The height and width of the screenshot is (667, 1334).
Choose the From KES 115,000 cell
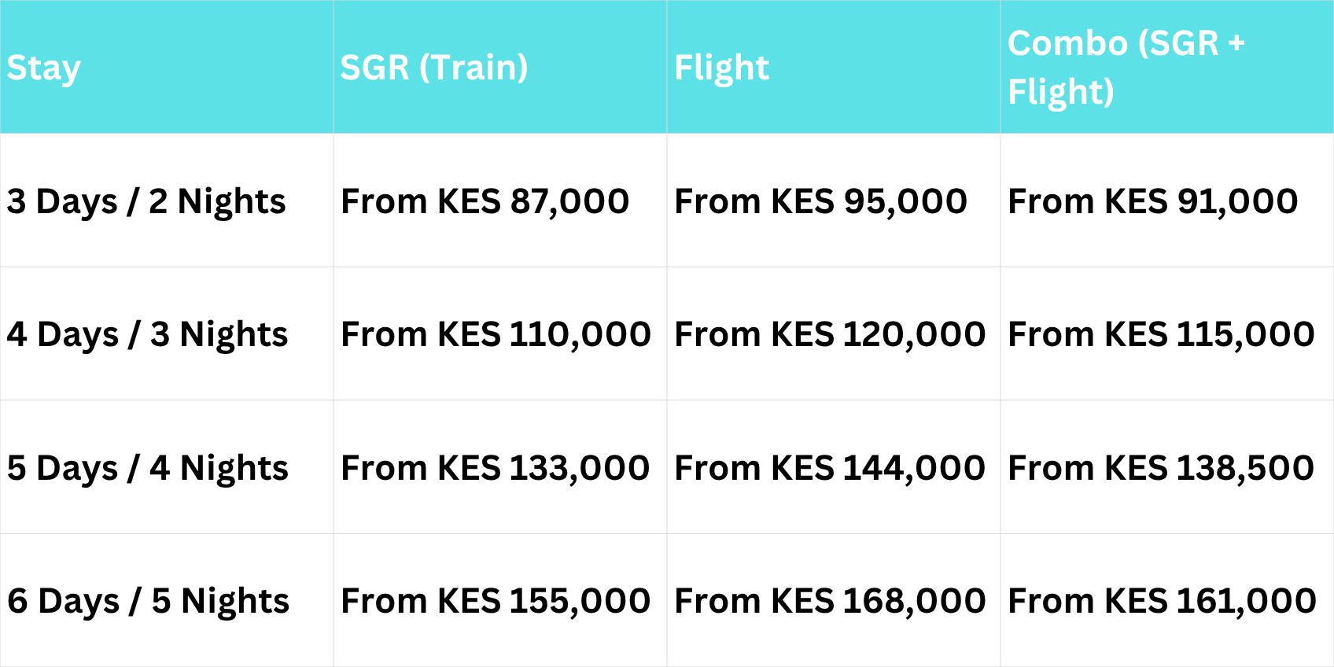[1161, 334]
